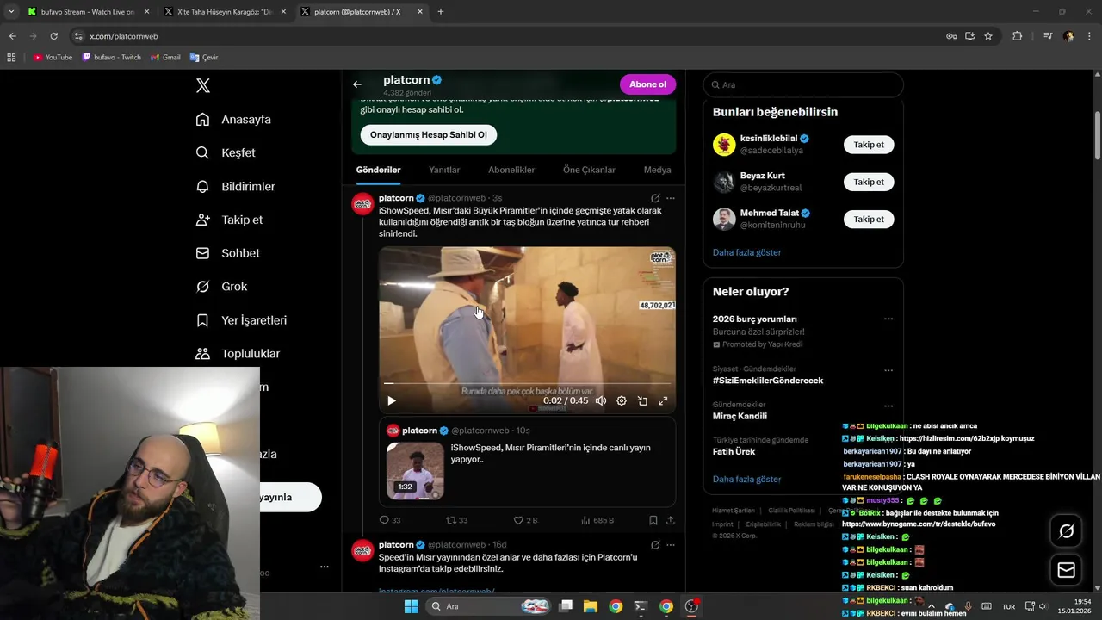
Task: Open File Explorer from taskbar
Action: click(x=591, y=606)
